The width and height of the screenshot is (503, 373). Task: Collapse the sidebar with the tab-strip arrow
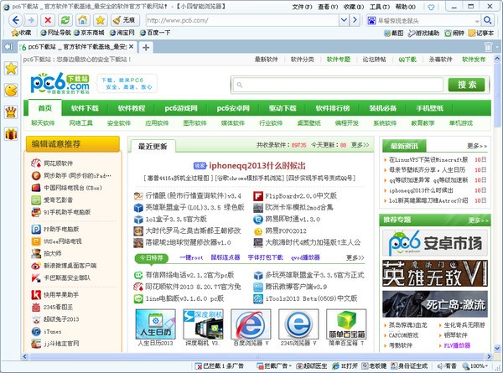click(8, 47)
